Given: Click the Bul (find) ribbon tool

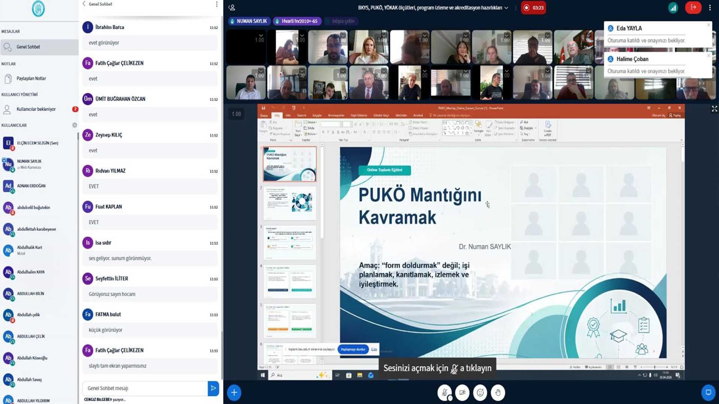Looking at the screenshot, I should pyautogui.click(x=524, y=122).
